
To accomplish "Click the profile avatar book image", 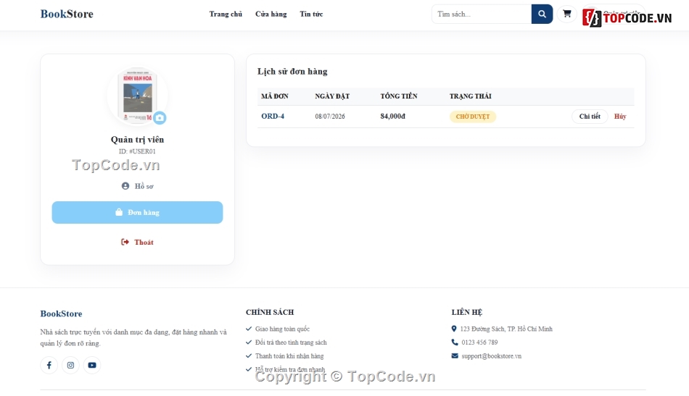I will point(138,95).
